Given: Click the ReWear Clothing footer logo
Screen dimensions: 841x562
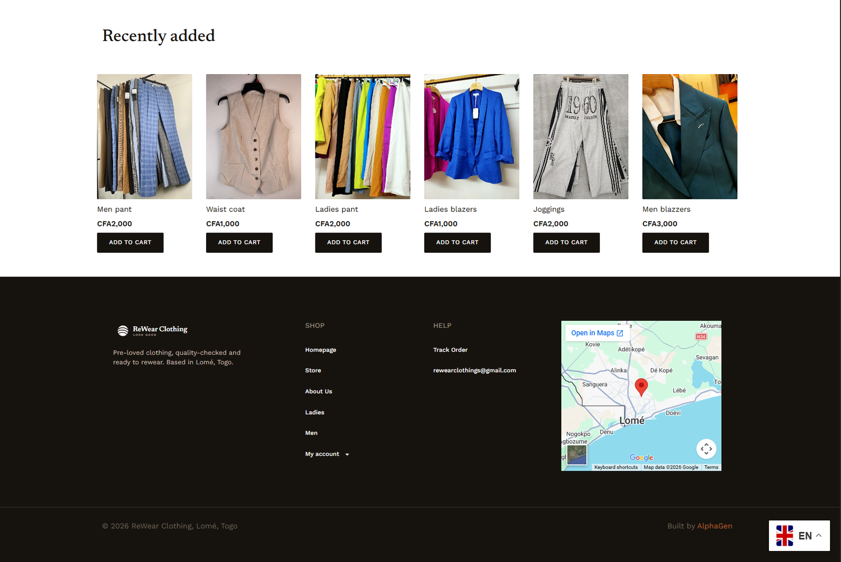Looking at the screenshot, I should click(x=152, y=330).
